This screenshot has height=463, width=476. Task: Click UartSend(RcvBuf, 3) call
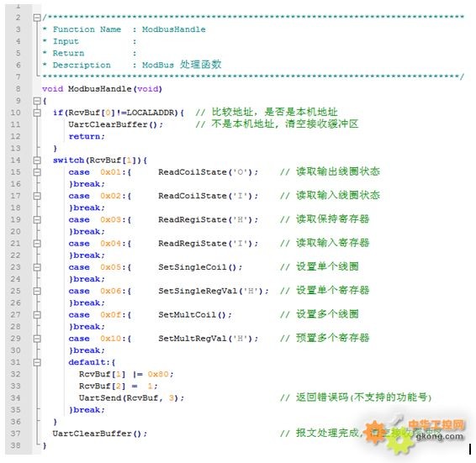tap(131, 398)
